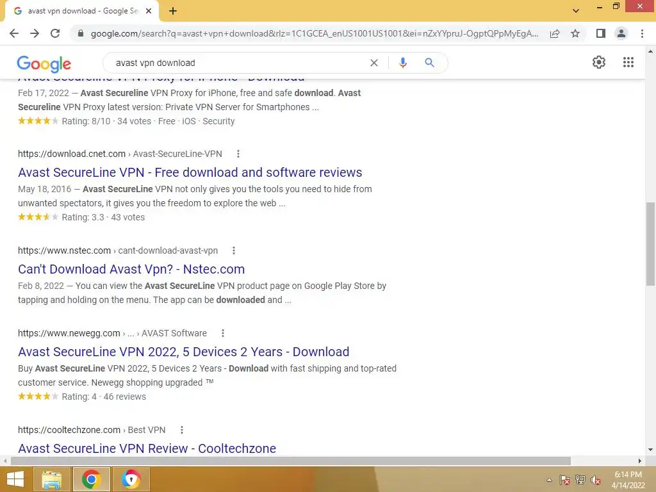Screen dimensions: 656x492
Task: Click right arrow on horizontal scrollbar
Action: click(640, 461)
